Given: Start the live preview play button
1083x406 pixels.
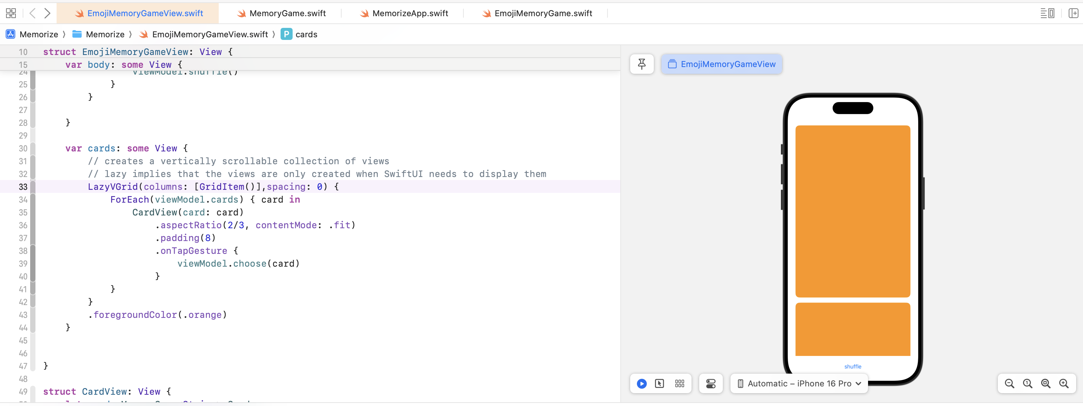Looking at the screenshot, I should (641, 383).
